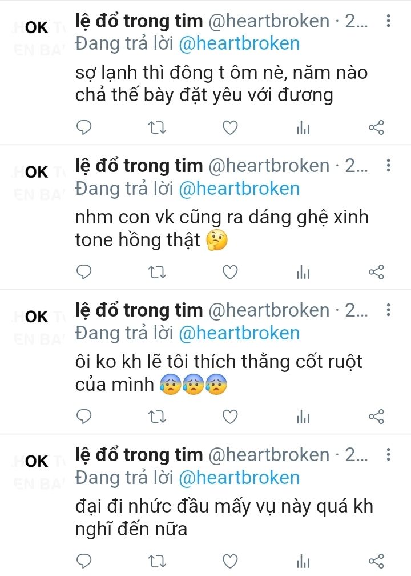Like the 'ôi ko kh lẽ' tweet
Screen dimensions: 411x576
[231, 417]
